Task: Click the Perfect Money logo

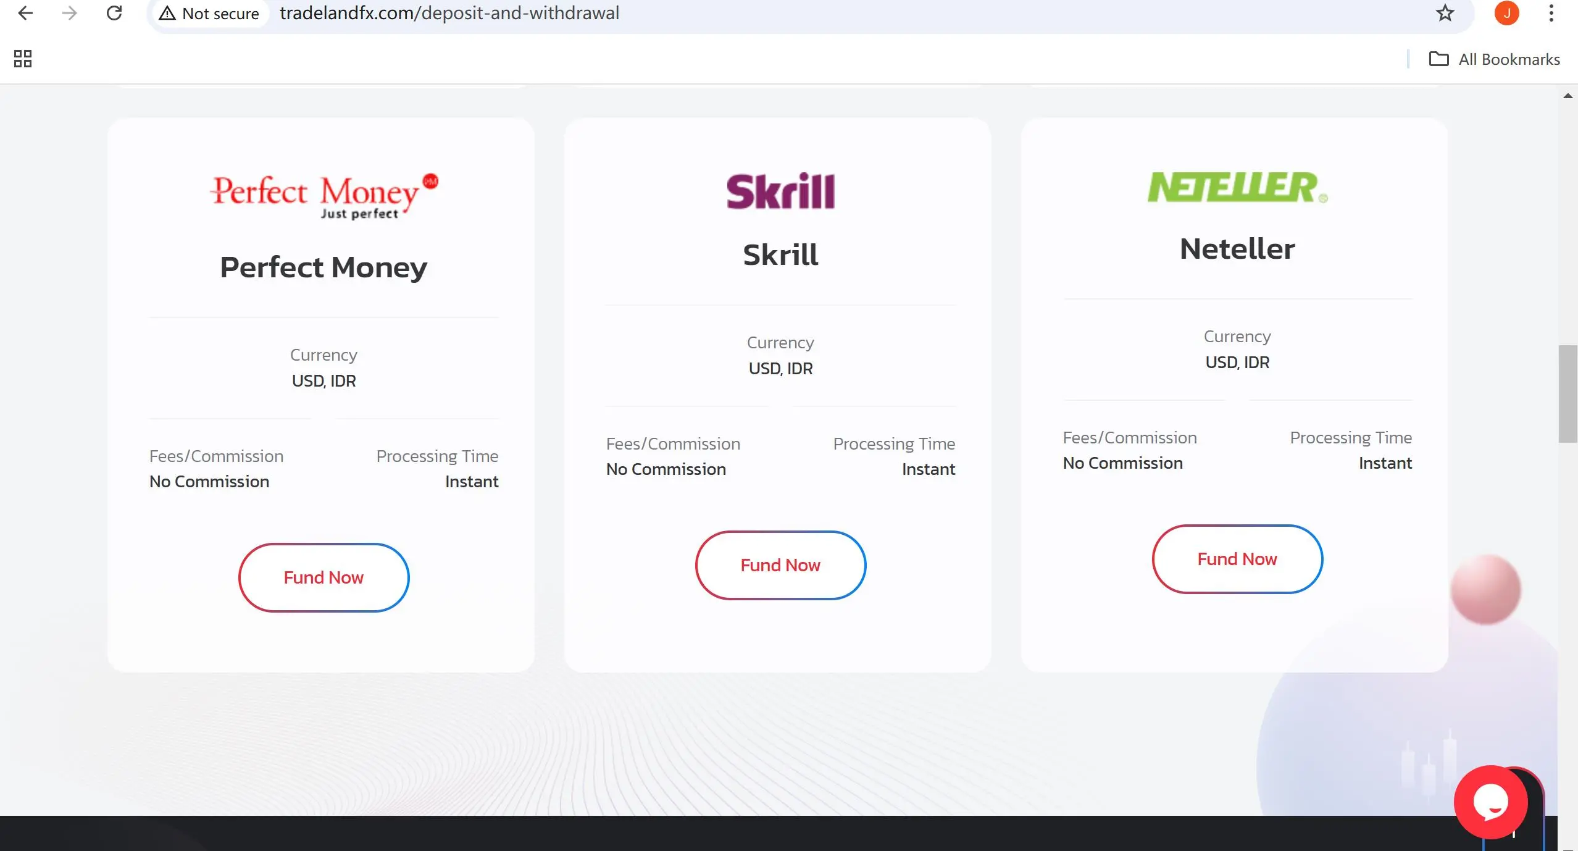Action: coord(324,196)
